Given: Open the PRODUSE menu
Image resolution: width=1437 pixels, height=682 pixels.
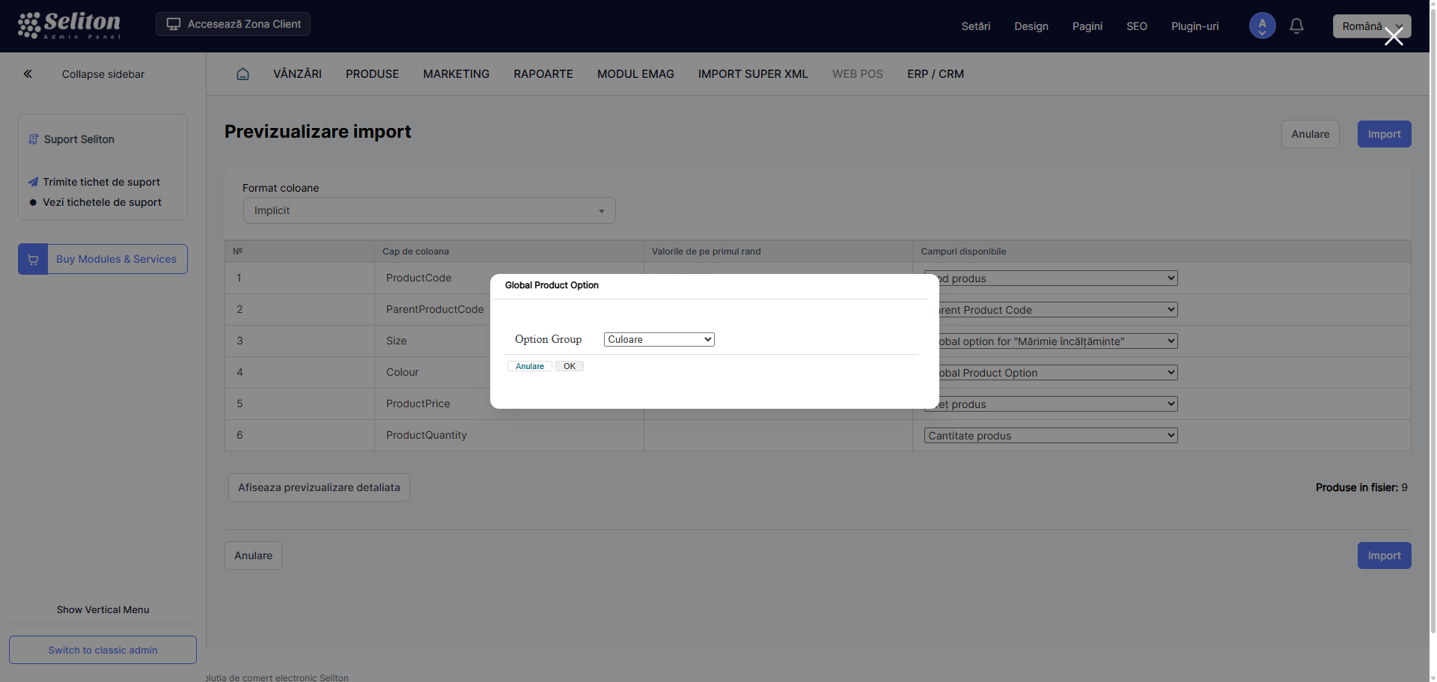Looking at the screenshot, I should [372, 74].
